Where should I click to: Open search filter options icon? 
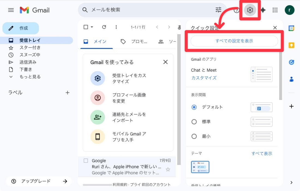[218, 10]
